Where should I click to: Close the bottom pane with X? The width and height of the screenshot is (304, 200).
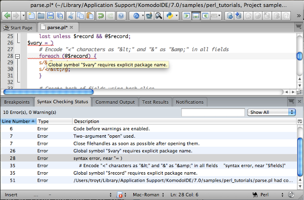(x=299, y=101)
